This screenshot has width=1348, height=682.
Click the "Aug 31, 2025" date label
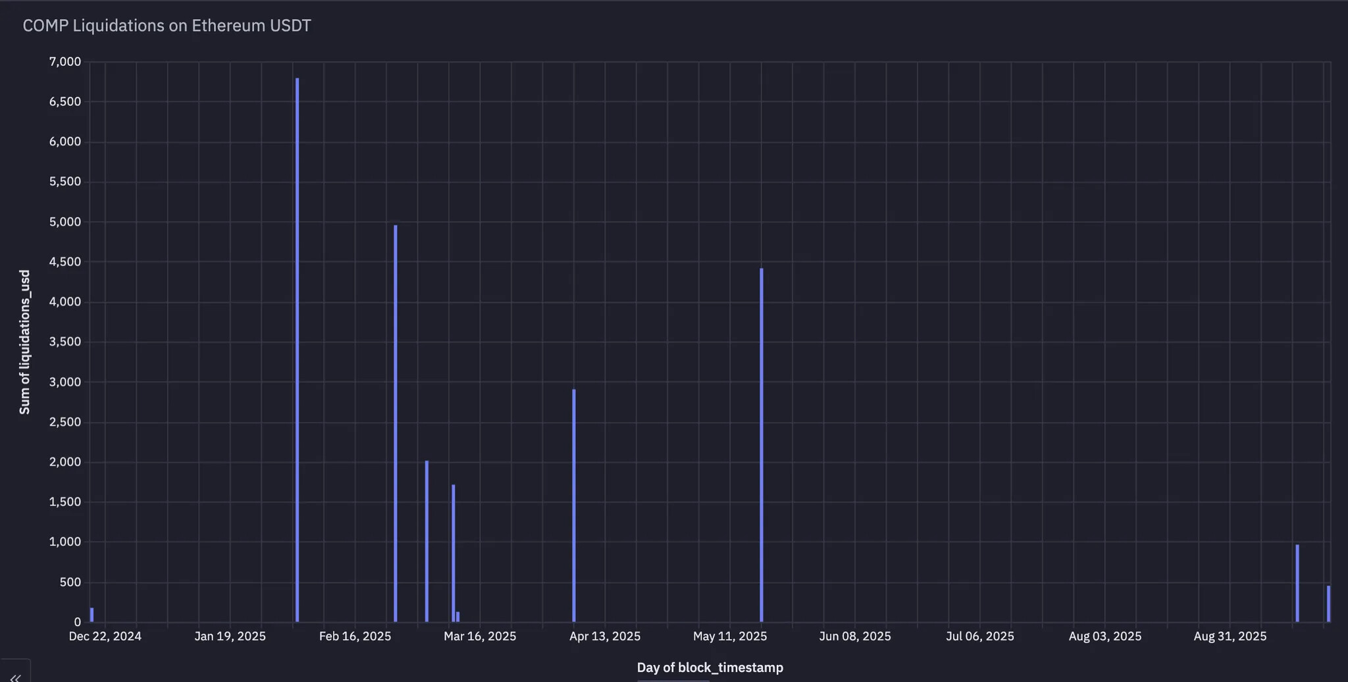[1230, 637]
